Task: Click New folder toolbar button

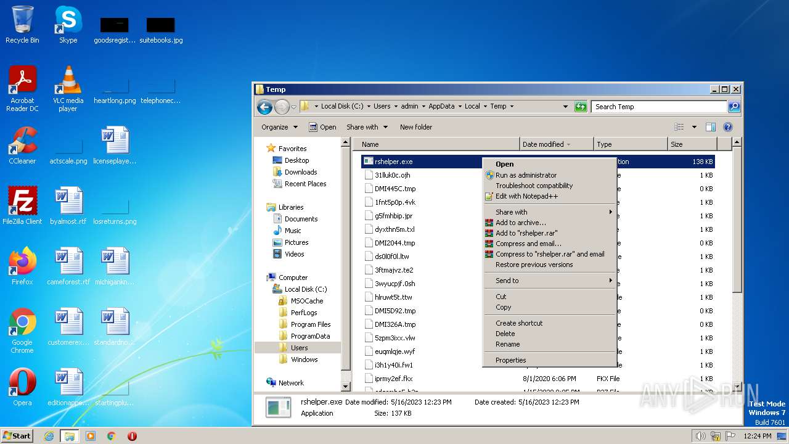Action: [416, 127]
